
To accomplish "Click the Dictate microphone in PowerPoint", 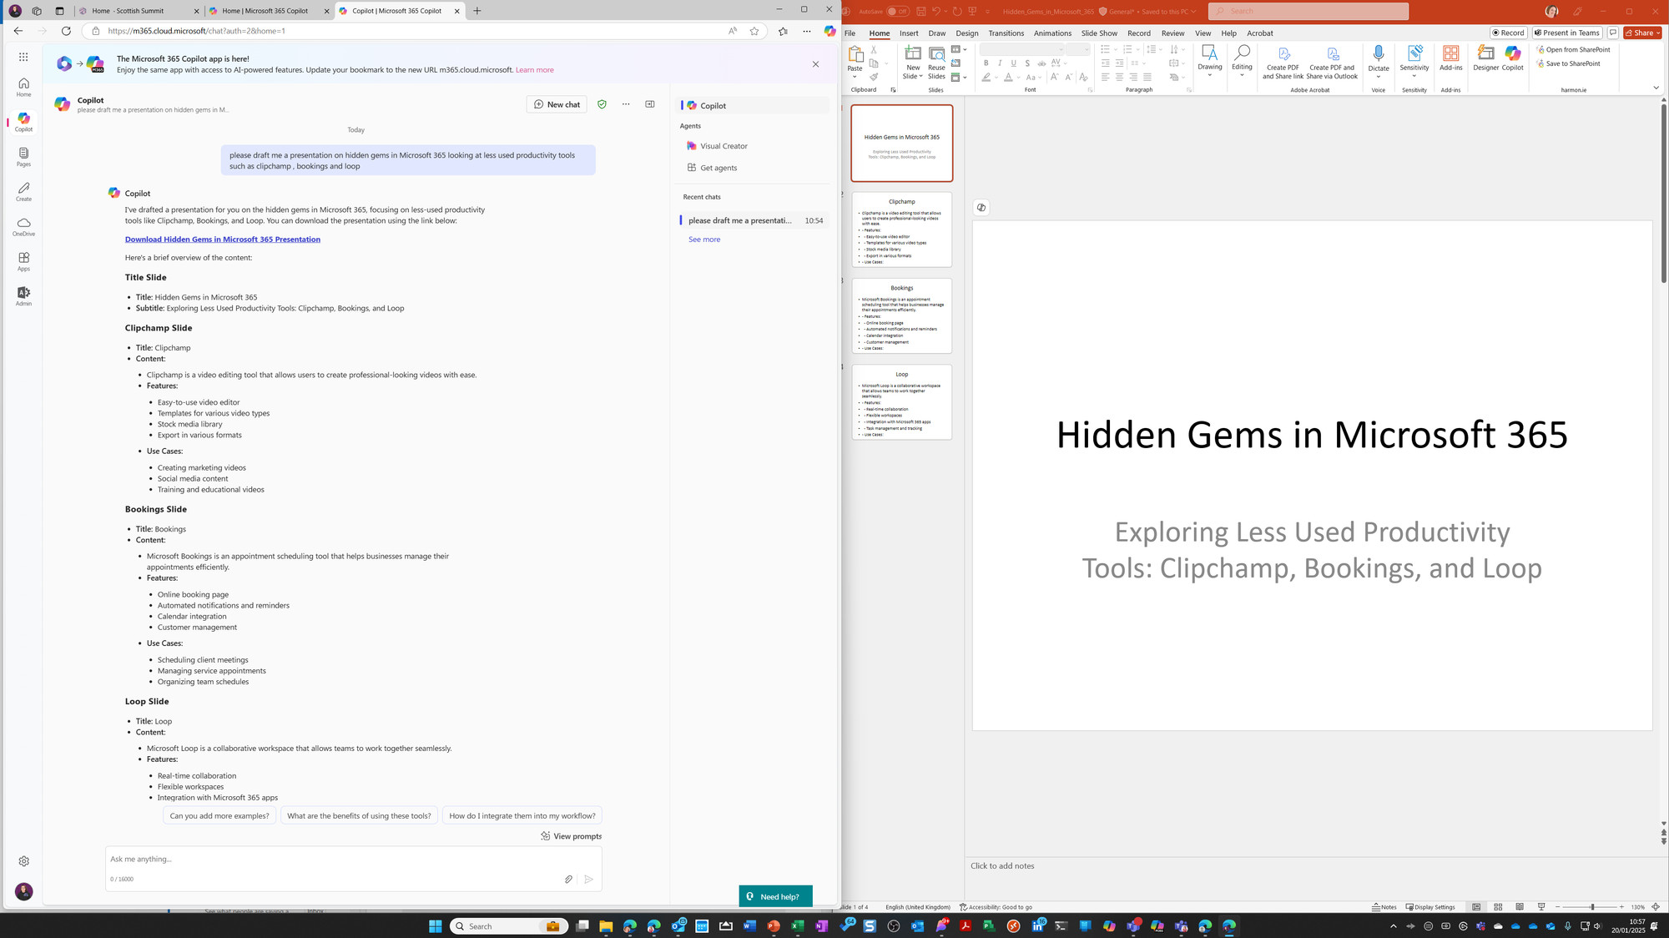I will tap(1379, 63).
